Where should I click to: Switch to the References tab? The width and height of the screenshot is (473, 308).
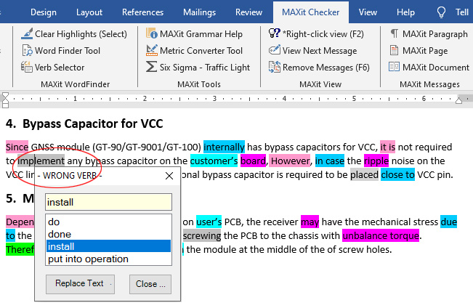click(142, 12)
